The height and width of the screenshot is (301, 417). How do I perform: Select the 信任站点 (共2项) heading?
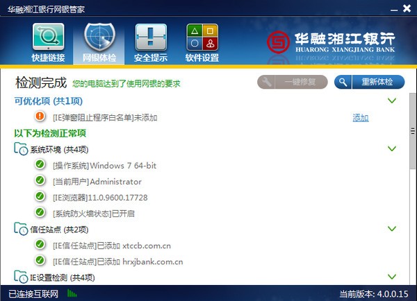pyautogui.click(x=59, y=230)
